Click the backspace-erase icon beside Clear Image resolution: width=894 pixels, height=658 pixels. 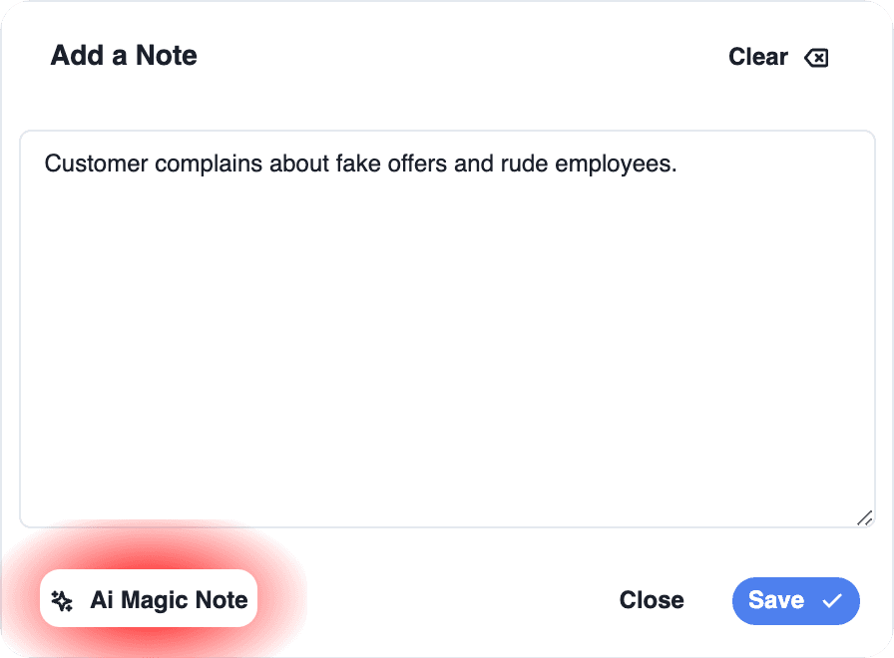tap(816, 57)
